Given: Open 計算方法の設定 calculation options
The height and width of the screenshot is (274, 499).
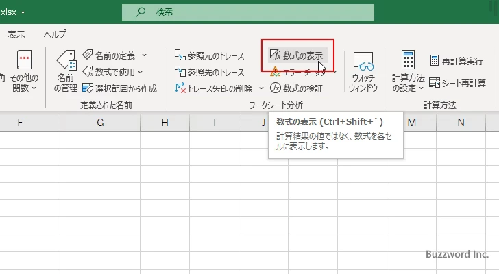Looking at the screenshot, I should pyautogui.click(x=408, y=71).
